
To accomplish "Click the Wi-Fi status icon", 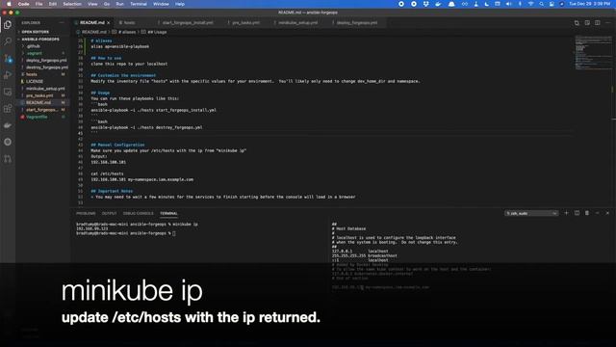I will click(530, 4).
